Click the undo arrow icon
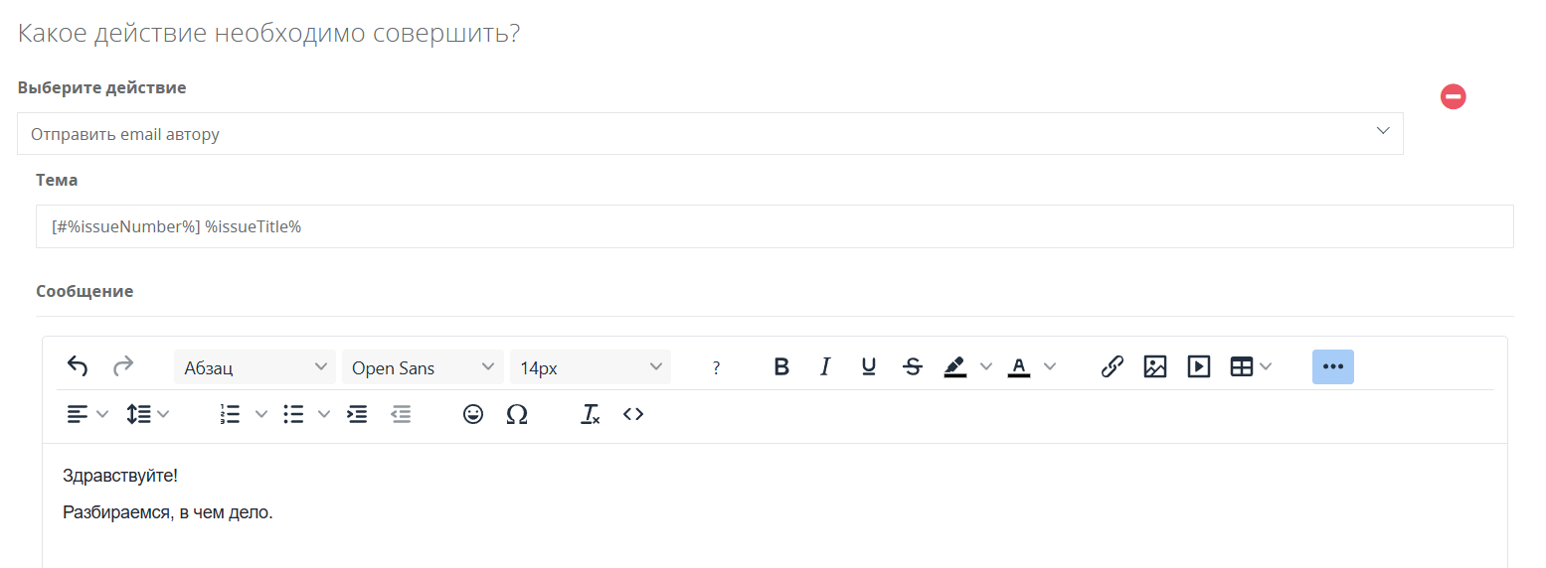The image size is (1546, 568). pos(78,366)
